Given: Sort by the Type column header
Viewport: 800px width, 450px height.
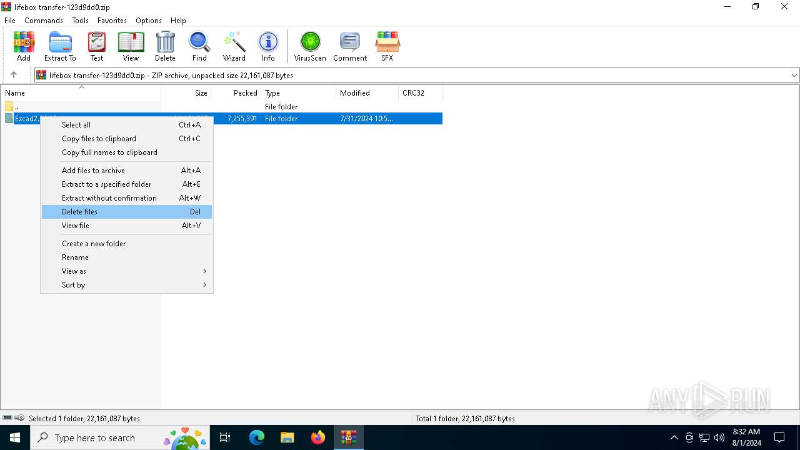Looking at the screenshot, I should click(x=298, y=93).
